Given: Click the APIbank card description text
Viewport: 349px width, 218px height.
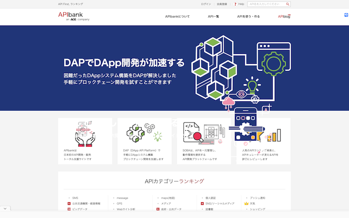Looking at the screenshot, I should 77,155.
